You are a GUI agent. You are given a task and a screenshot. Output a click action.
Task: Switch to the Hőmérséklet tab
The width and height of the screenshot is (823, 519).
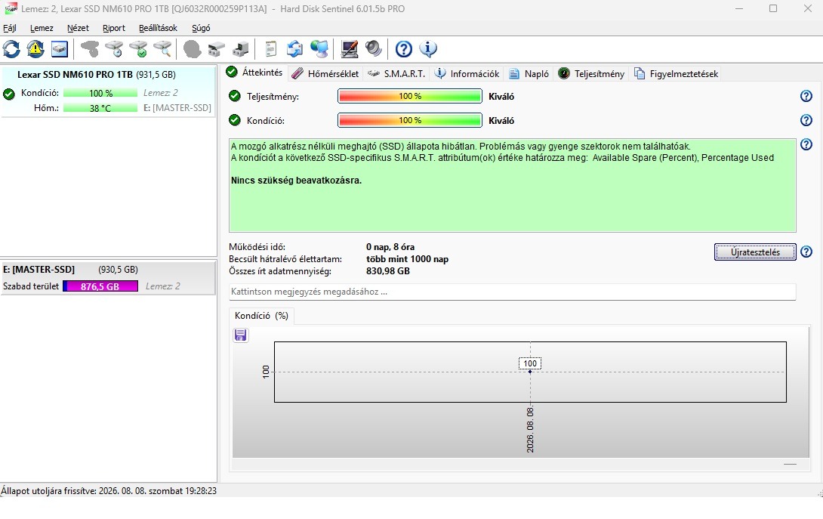(x=325, y=73)
